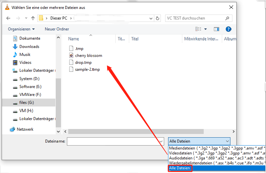
Task: Open more view options arrow
Action: point(205,29)
